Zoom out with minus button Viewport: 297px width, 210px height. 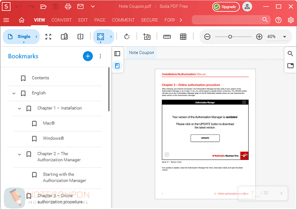click(x=207, y=36)
